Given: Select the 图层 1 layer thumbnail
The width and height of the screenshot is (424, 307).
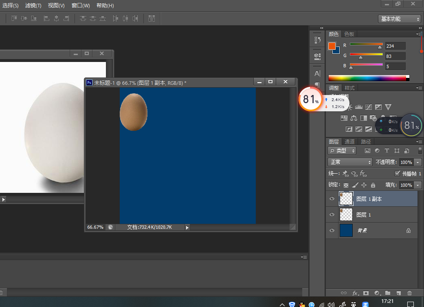Looking at the screenshot, I should (x=346, y=215).
